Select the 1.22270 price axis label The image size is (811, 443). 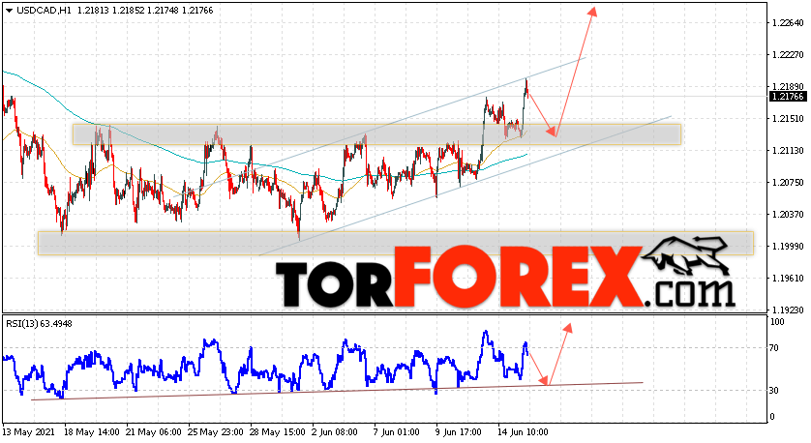pyautogui.click(x=788, y=55)
